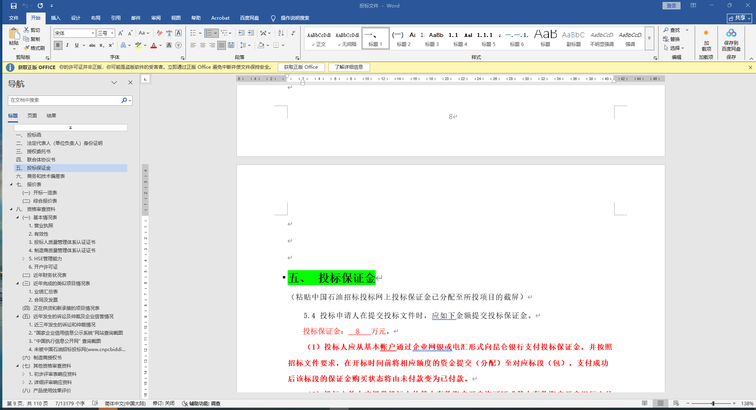Viewport: 756px width, 410px height.
Task: Toggle strikethrough formatting
Action: pos(92,45)
